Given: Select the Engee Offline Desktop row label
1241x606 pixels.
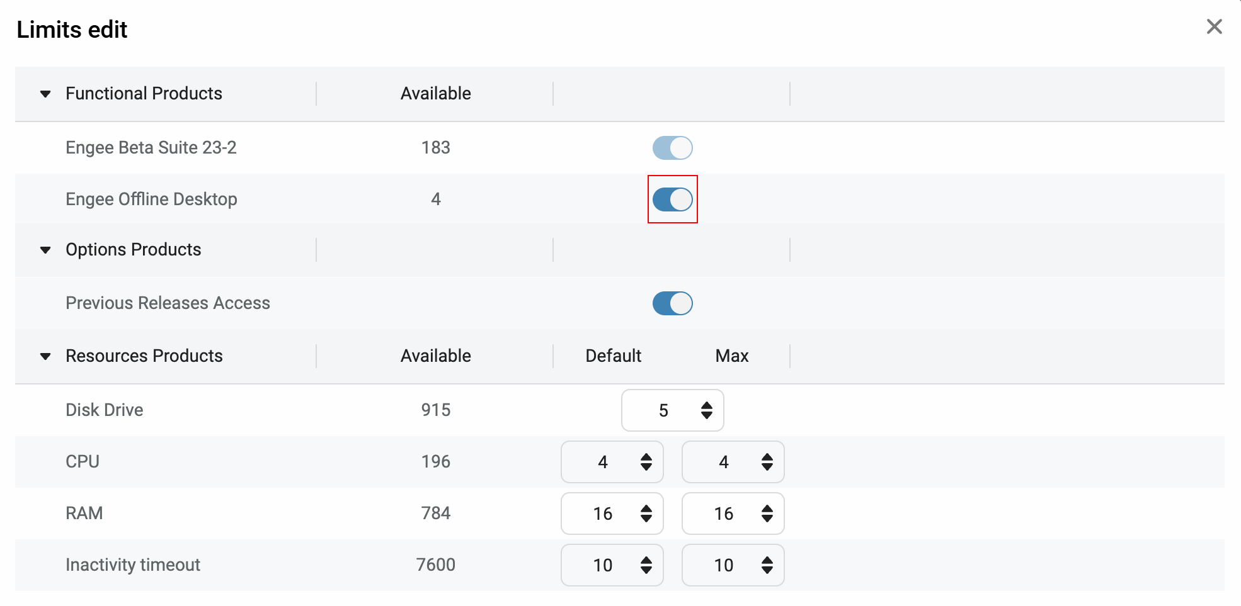Looking at the screenshot, I should click(151, 199).
